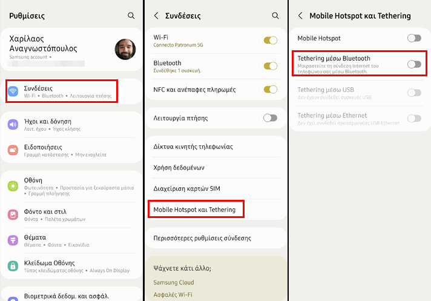Image resolution: width=431 pixels, height=301 pixels.
Task: Tap Tethering μέσω USB label
Action: tap(326, 90)
